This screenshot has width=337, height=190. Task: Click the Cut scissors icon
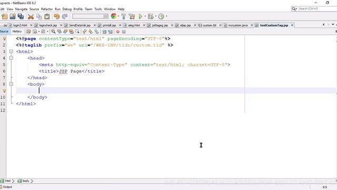coord(31,16)
